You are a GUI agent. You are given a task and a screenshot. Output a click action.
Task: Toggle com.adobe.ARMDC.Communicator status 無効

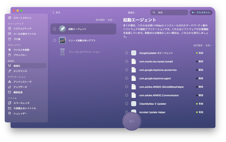200,95
